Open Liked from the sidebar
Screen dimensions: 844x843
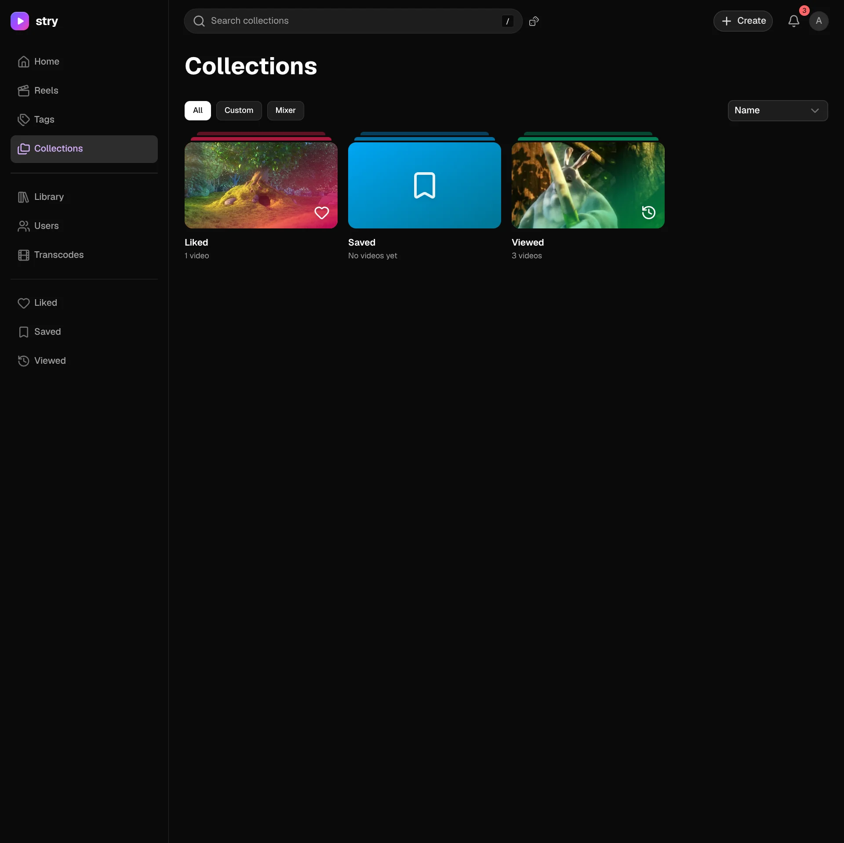click(x=84, y=303)
